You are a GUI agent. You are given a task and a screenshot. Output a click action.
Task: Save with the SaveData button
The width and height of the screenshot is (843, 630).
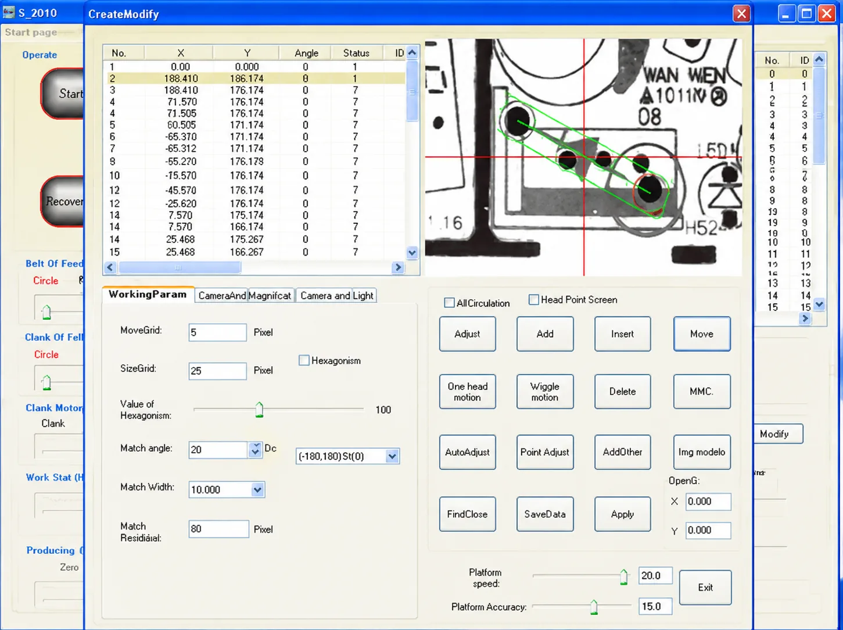pyautogui.click(x=545, y=514)
